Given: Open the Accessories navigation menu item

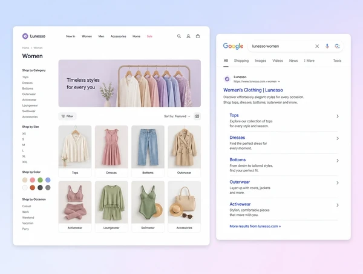Looking at the screenshot, I should [119, 36].
